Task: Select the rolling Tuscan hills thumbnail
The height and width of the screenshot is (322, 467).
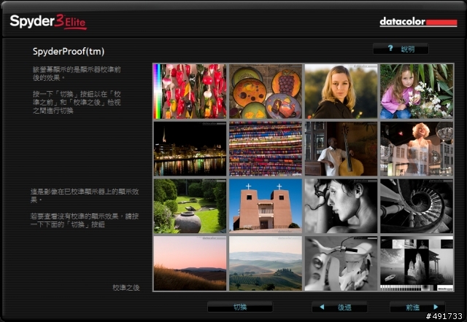Action: click(x=266, y=264)
